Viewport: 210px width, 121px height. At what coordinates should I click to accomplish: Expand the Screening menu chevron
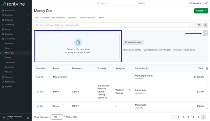pos(29,25)
